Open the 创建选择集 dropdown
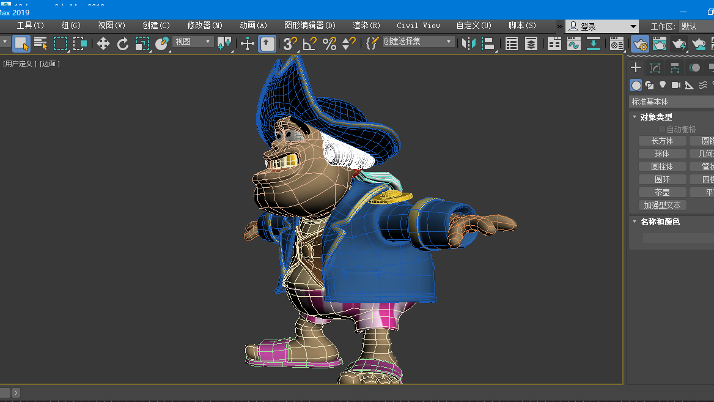Image resolution: width=714 pixels, height=402 pixels. point(418,42)
